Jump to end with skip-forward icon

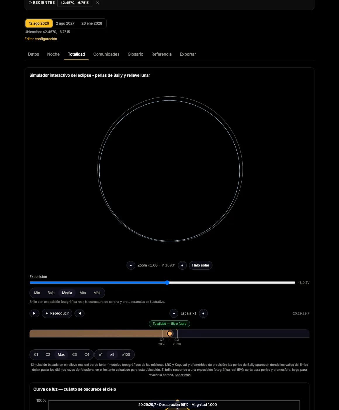click(79, 313)
